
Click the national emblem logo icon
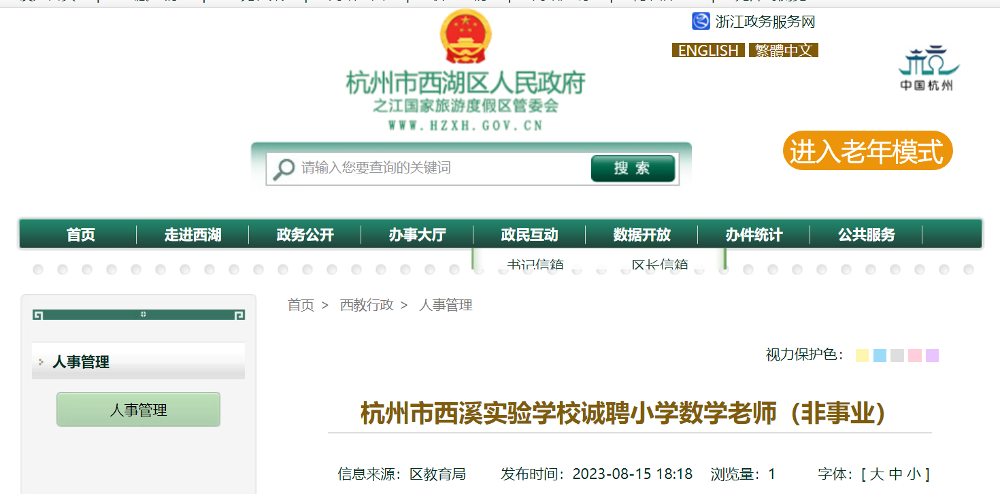pyautogui.click(x=466, y=37)
